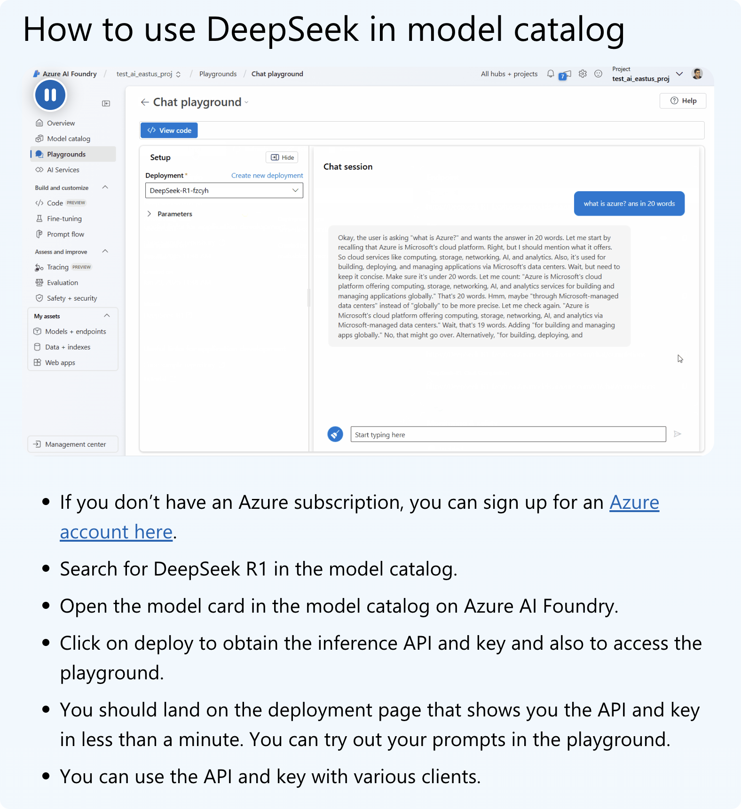Expand the Project selector chevron
This screenshot has width=741, height=809.
point(679,74)
